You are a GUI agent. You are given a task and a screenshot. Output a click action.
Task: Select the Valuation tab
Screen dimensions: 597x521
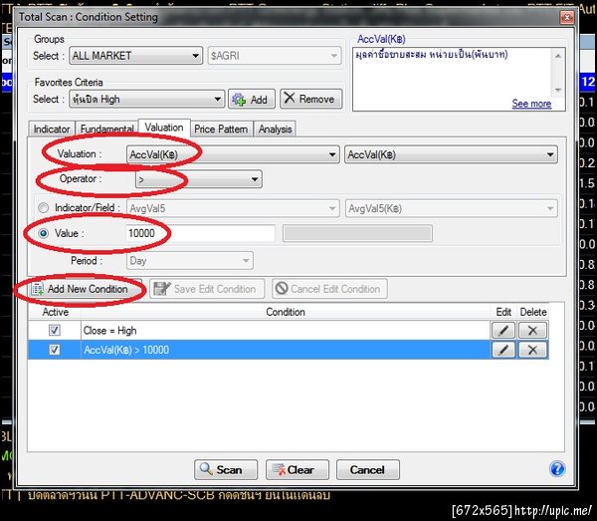pos(164,128)
